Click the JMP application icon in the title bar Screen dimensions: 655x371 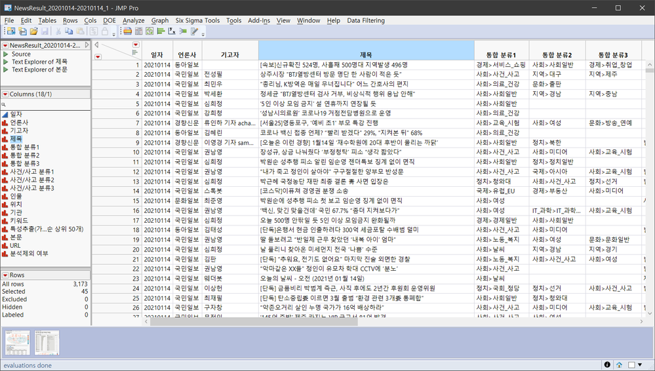[x=7, y=7]
